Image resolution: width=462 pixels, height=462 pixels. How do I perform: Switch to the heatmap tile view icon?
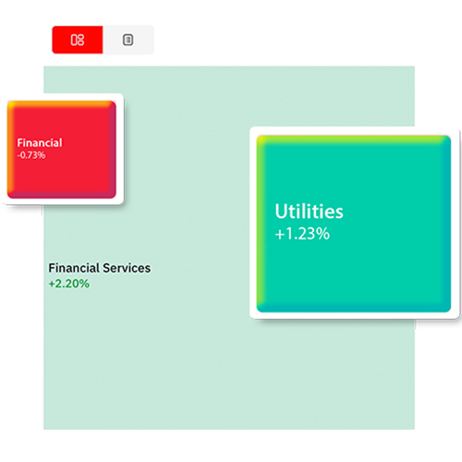pos(78,40)
